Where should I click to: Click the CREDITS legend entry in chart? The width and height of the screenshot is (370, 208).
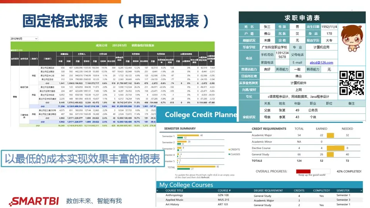coord(234,149)
